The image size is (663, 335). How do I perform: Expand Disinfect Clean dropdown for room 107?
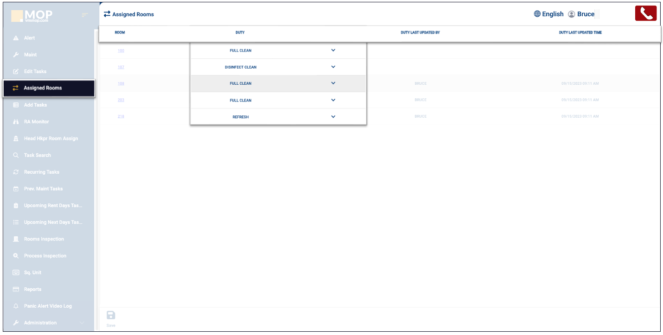(333, 67)
